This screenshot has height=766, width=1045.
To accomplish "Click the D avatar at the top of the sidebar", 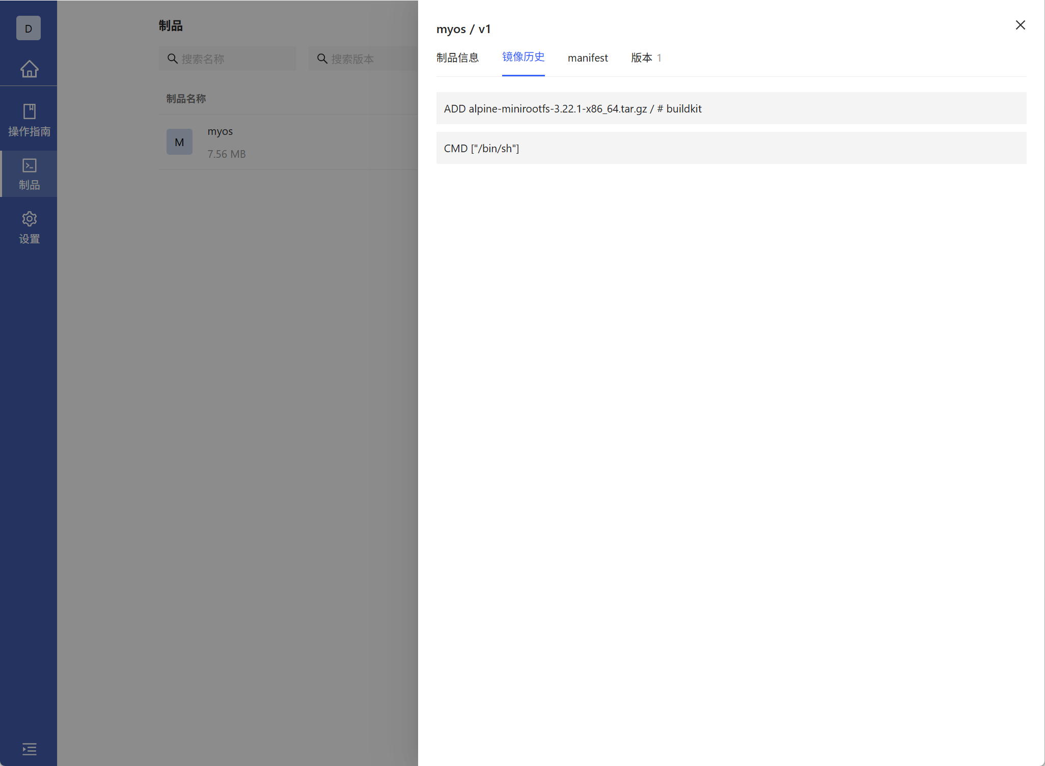I will (29, 29).
